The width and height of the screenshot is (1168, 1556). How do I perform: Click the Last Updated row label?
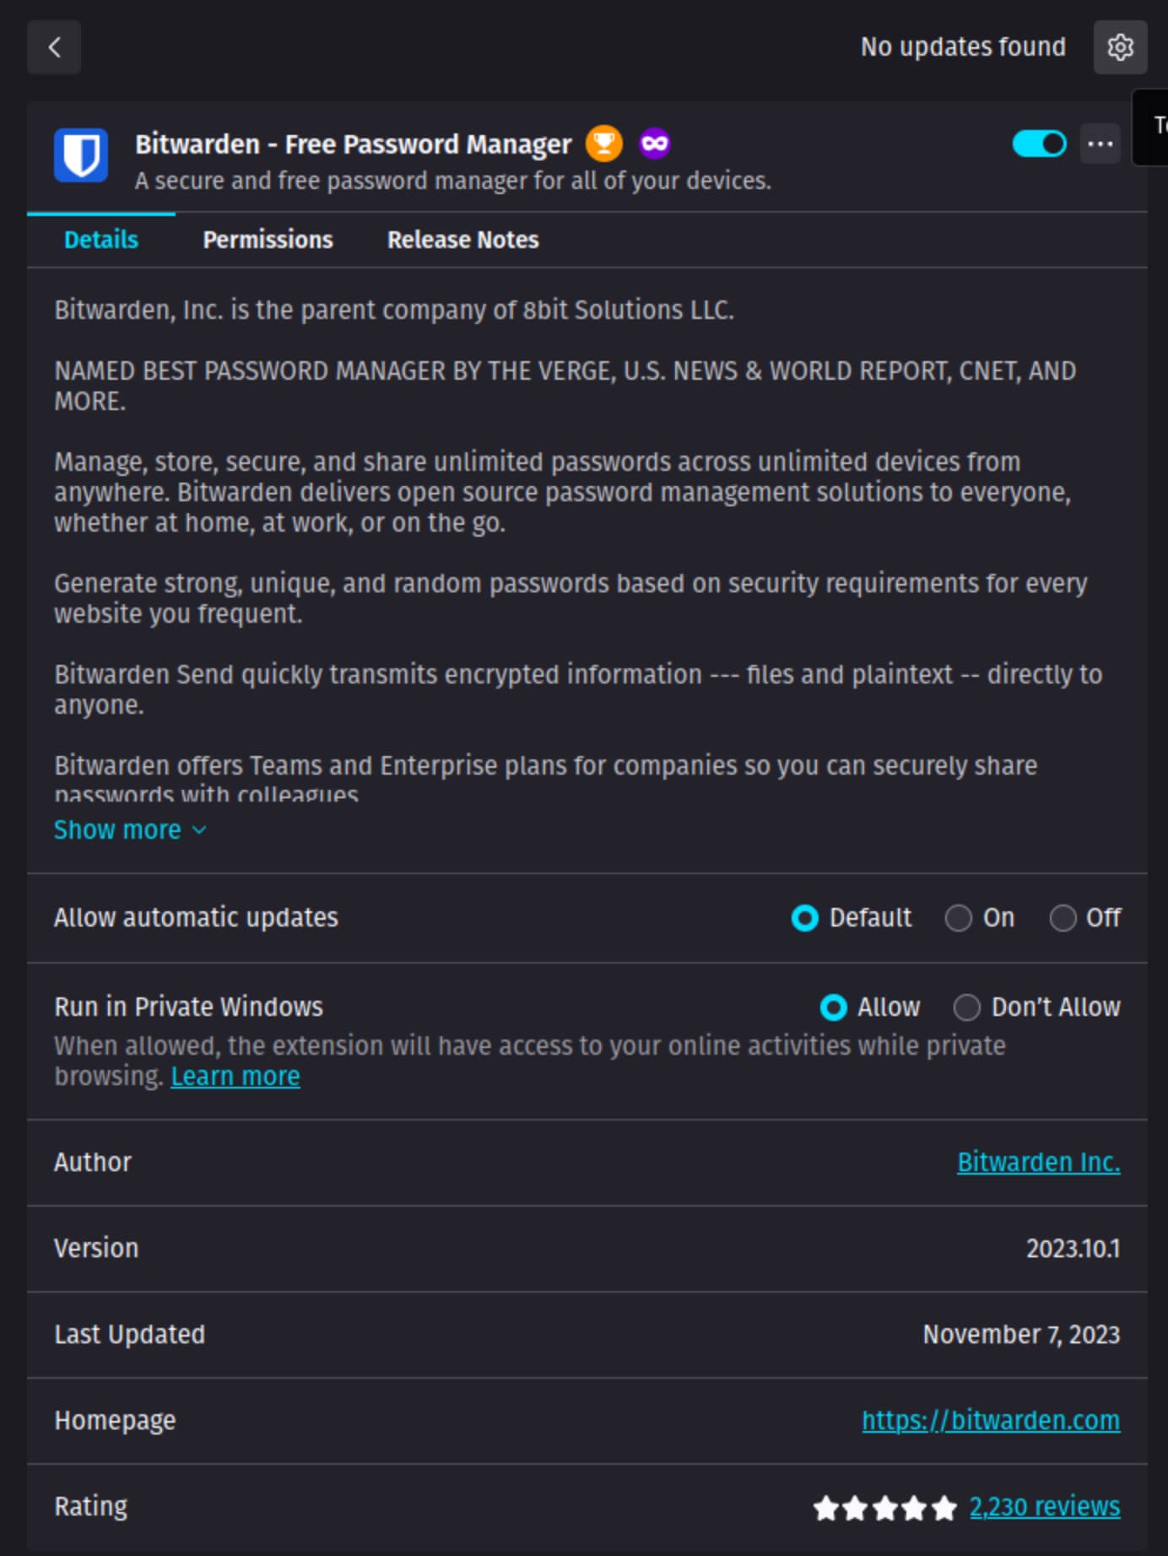129,1335
